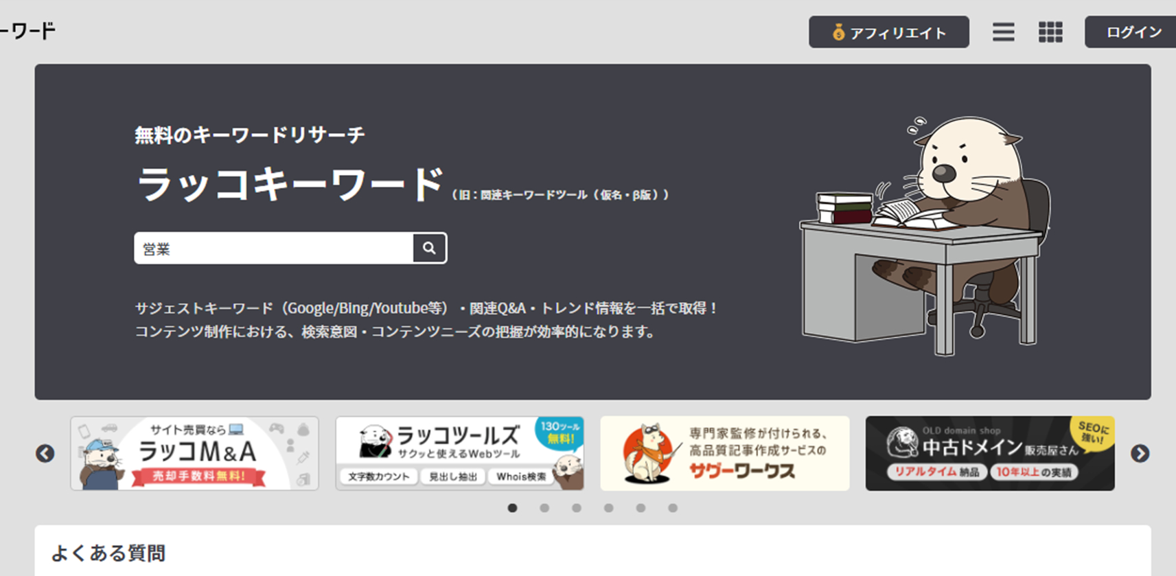Click the sea otter mascot illustration
The image size is (1176, 576).
(x=925, y=235)
